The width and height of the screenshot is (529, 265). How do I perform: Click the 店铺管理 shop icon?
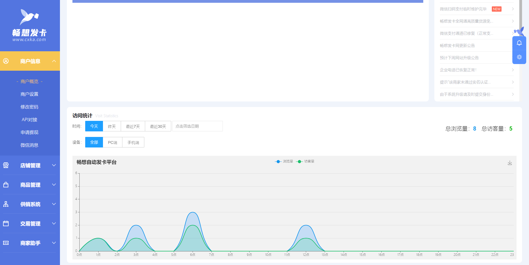tap(6, 165)
